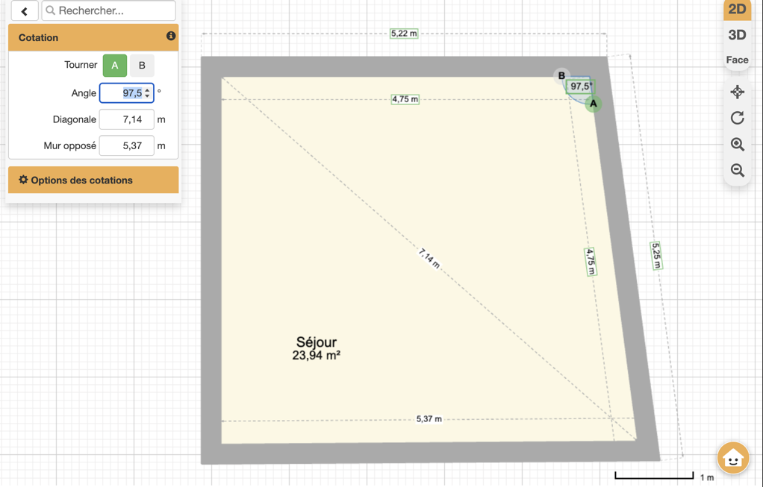Click the 5,22 m top dimension label
The image size is (763, 487).
(404, 34)
